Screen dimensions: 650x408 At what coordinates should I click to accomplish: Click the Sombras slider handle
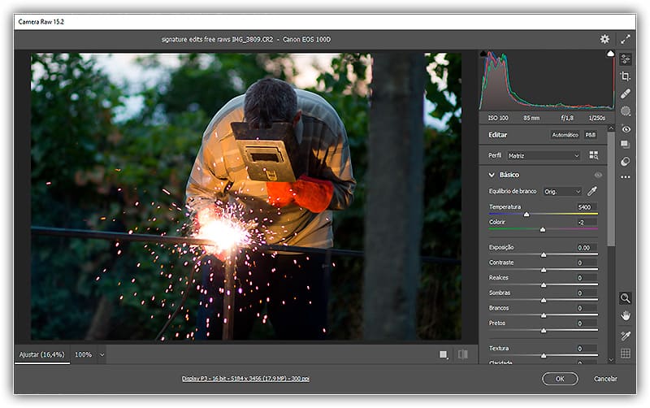[544, 301]
